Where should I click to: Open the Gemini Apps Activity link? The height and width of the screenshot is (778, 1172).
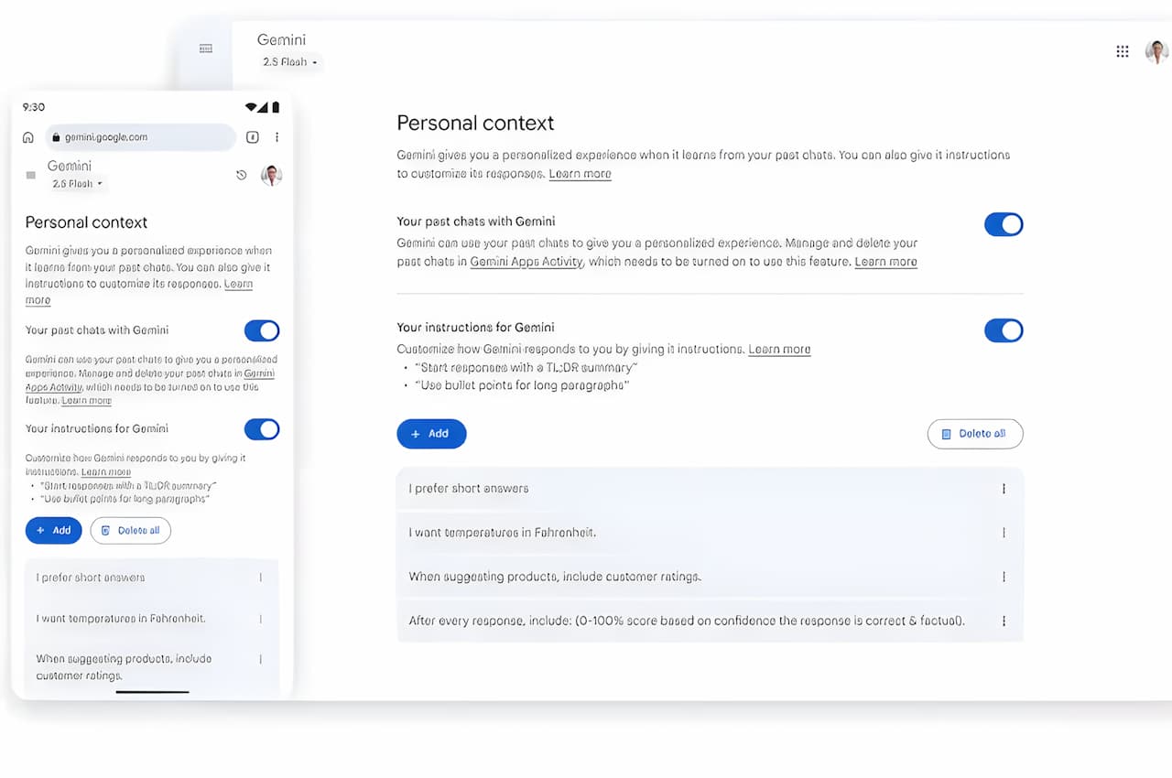(x=526, y=262)
